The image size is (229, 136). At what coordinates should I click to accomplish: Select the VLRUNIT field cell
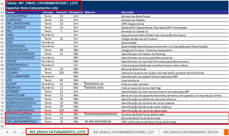coord(23,84)
